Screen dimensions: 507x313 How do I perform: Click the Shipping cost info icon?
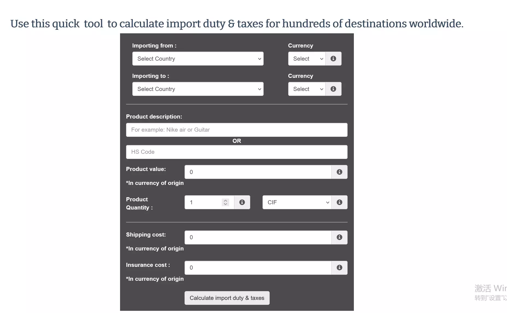(x=339, y=237)
